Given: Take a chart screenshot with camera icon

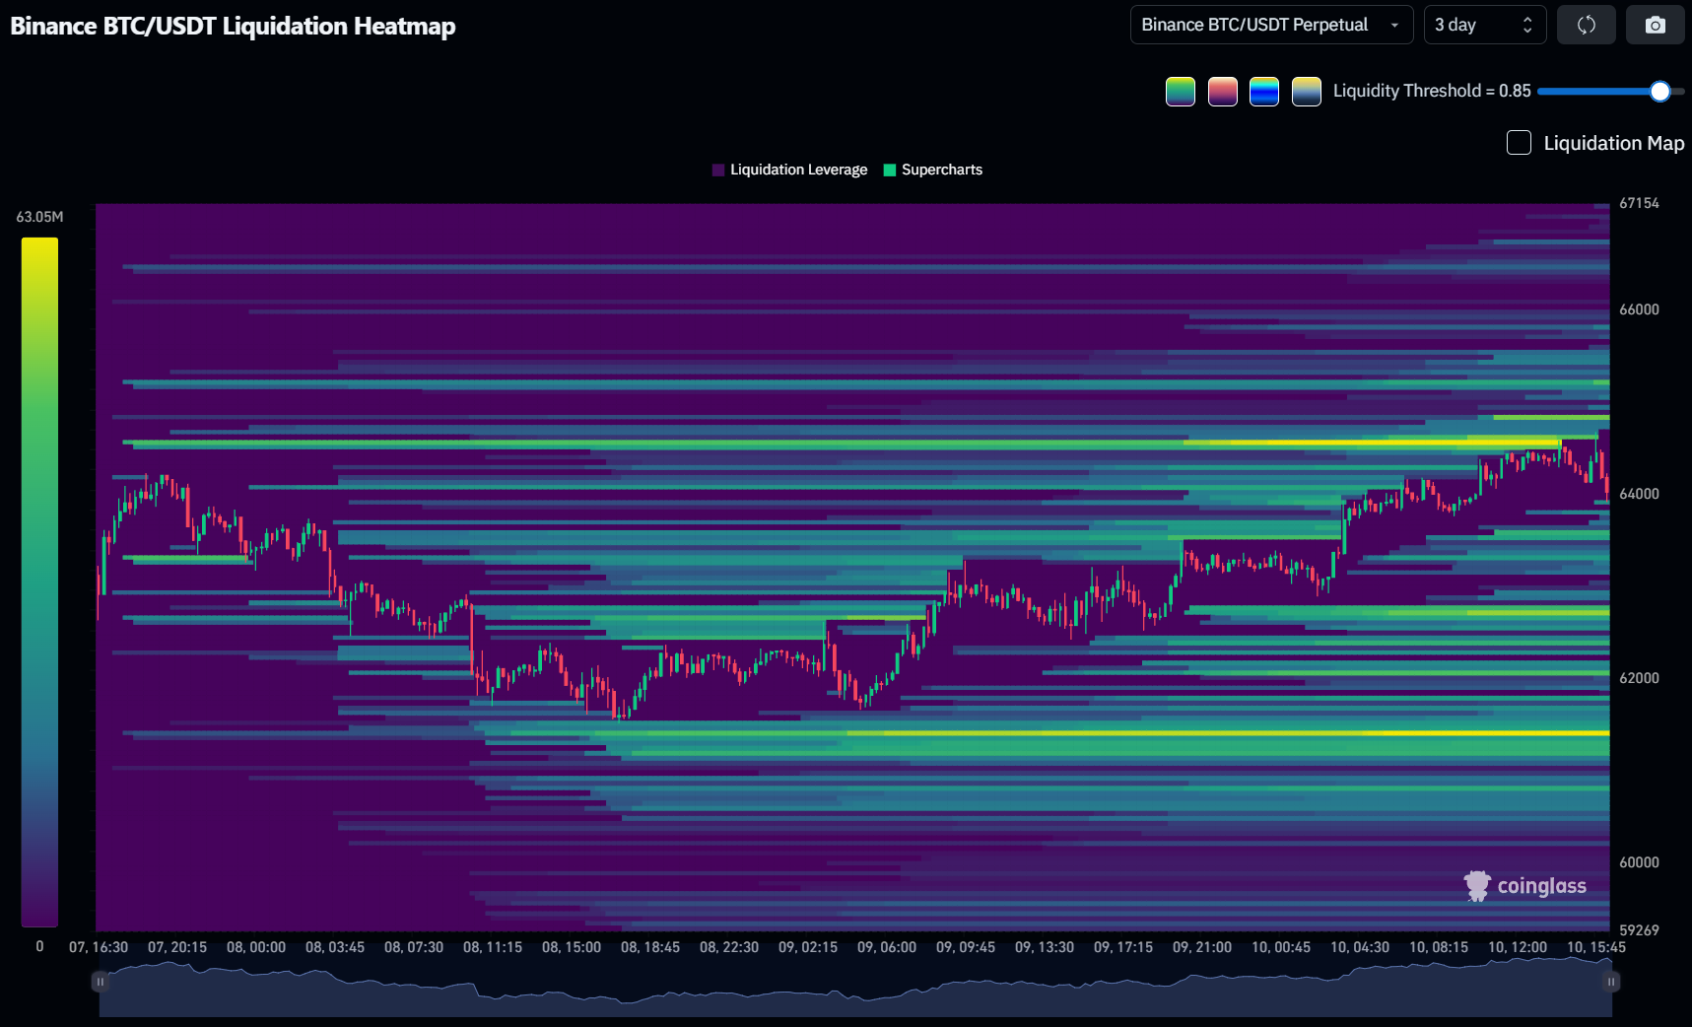Looking at the screenshot, I should pos(1656,25).
